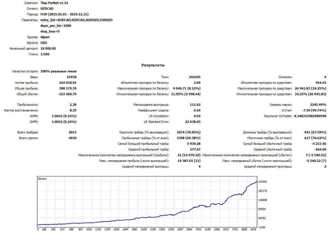Click the symbols count value 4
Screen dimensions: 334x238
click(x=325, y=77)
